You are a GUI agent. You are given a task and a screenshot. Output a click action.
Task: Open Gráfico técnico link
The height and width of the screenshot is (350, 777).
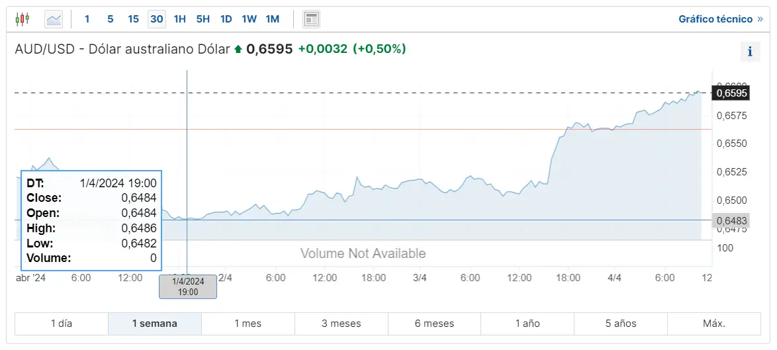point(720,19)
